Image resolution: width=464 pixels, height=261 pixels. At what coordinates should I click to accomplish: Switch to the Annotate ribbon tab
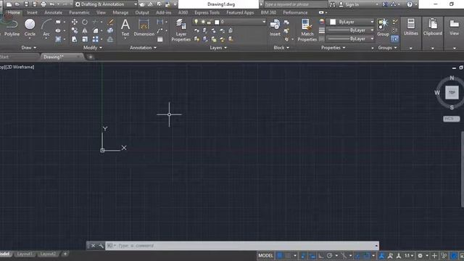[53, 12]
